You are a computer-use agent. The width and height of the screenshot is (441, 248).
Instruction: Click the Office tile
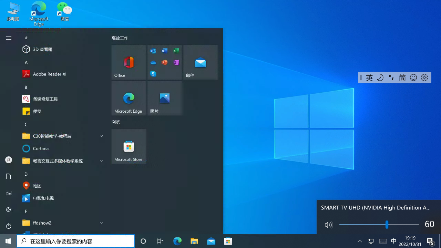pos(129,62)
